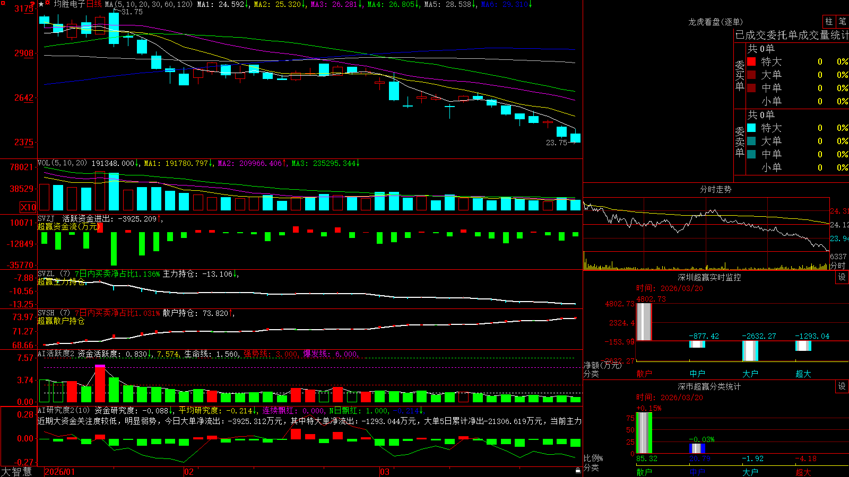Click the 委买单 vertical label
849x477 pixels.
pos(740,76)
